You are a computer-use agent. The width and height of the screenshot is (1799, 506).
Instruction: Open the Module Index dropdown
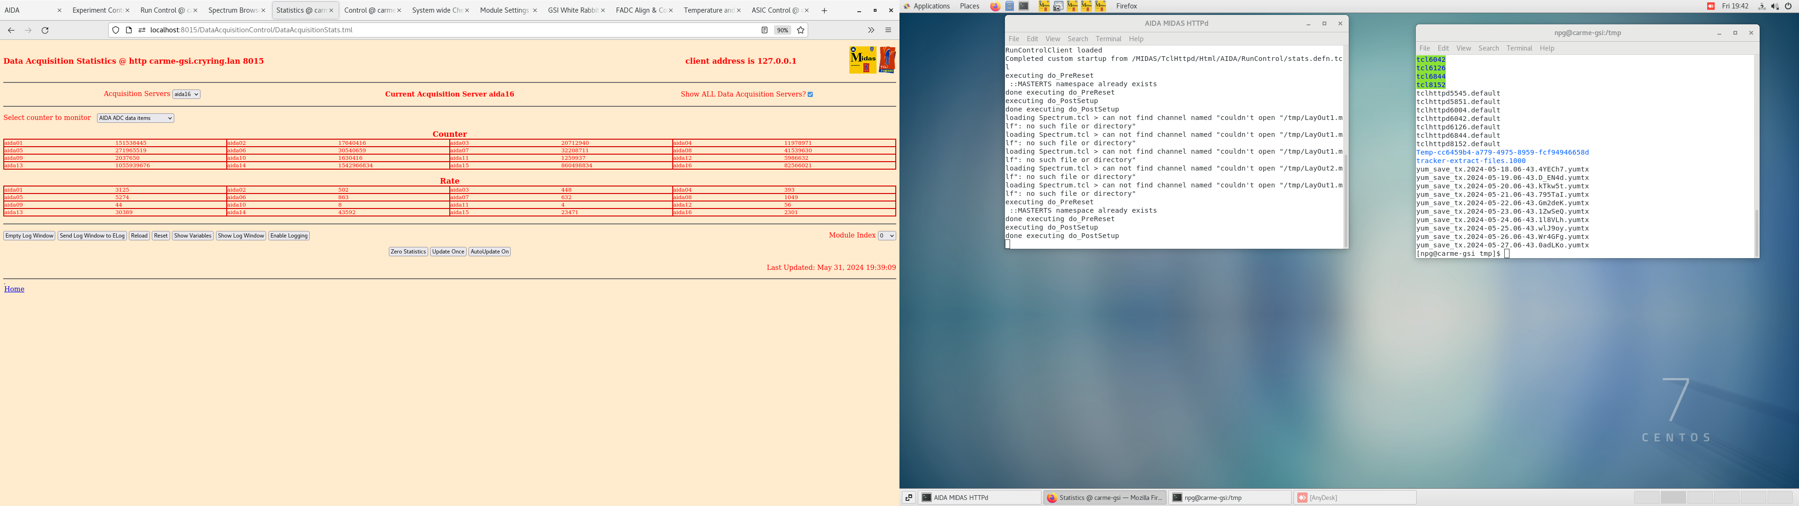coord(886,236)
